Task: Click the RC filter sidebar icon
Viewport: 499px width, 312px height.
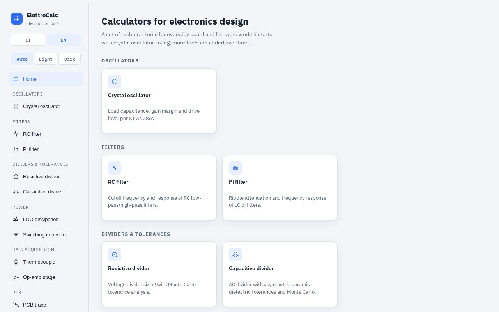Action: tap(16, 134)
